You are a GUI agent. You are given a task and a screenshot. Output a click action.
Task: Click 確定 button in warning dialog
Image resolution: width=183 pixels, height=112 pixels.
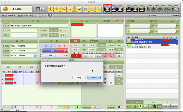click(94, 78)
